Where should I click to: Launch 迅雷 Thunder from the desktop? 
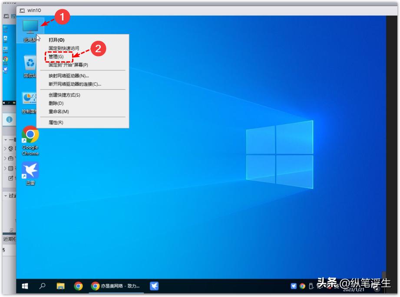click(30, 171)
